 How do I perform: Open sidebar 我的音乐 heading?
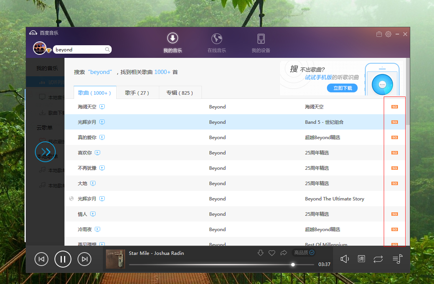tap(47, 68)
